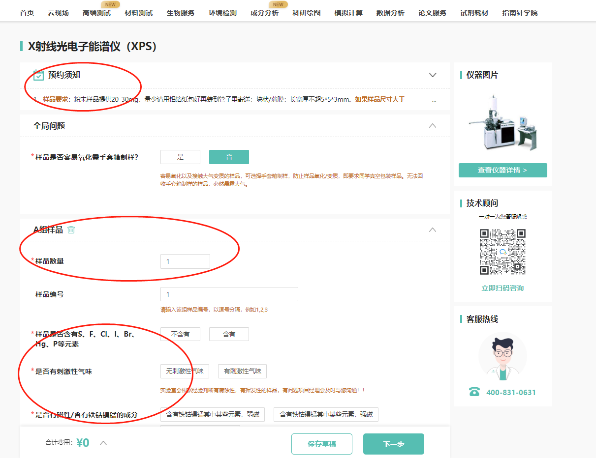Expand the 预约须知 section
Viewport: 596px width, 458px height.
tap(433, 75)
